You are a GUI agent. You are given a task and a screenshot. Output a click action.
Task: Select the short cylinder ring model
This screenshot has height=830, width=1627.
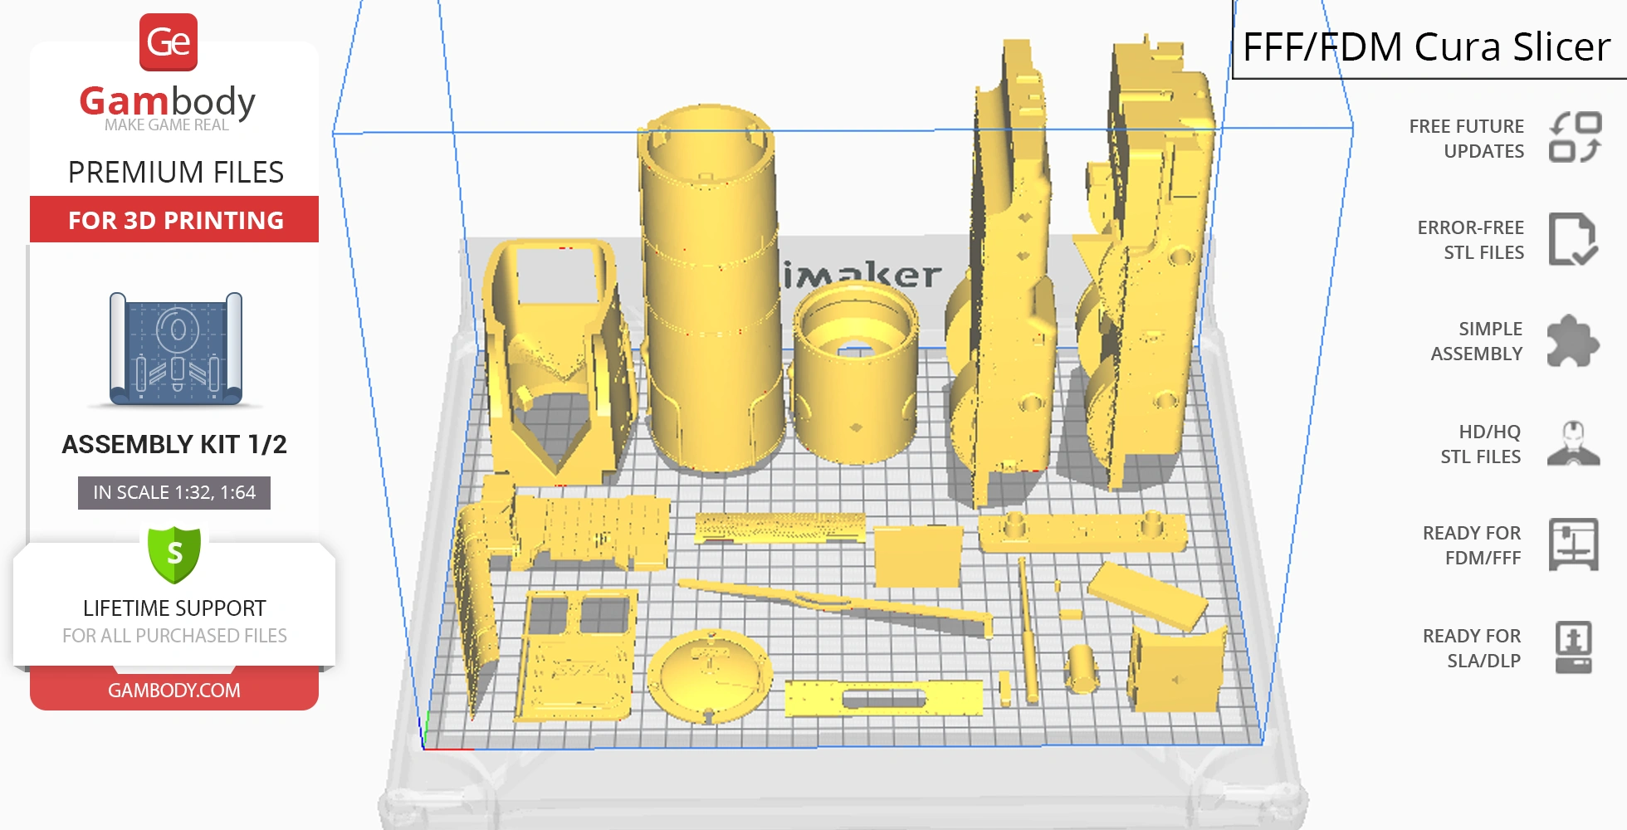coord(855,373)
